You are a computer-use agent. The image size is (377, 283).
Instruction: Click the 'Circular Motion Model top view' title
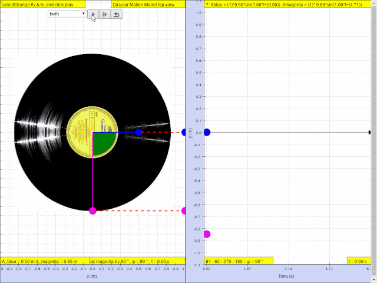coord(148,4)
